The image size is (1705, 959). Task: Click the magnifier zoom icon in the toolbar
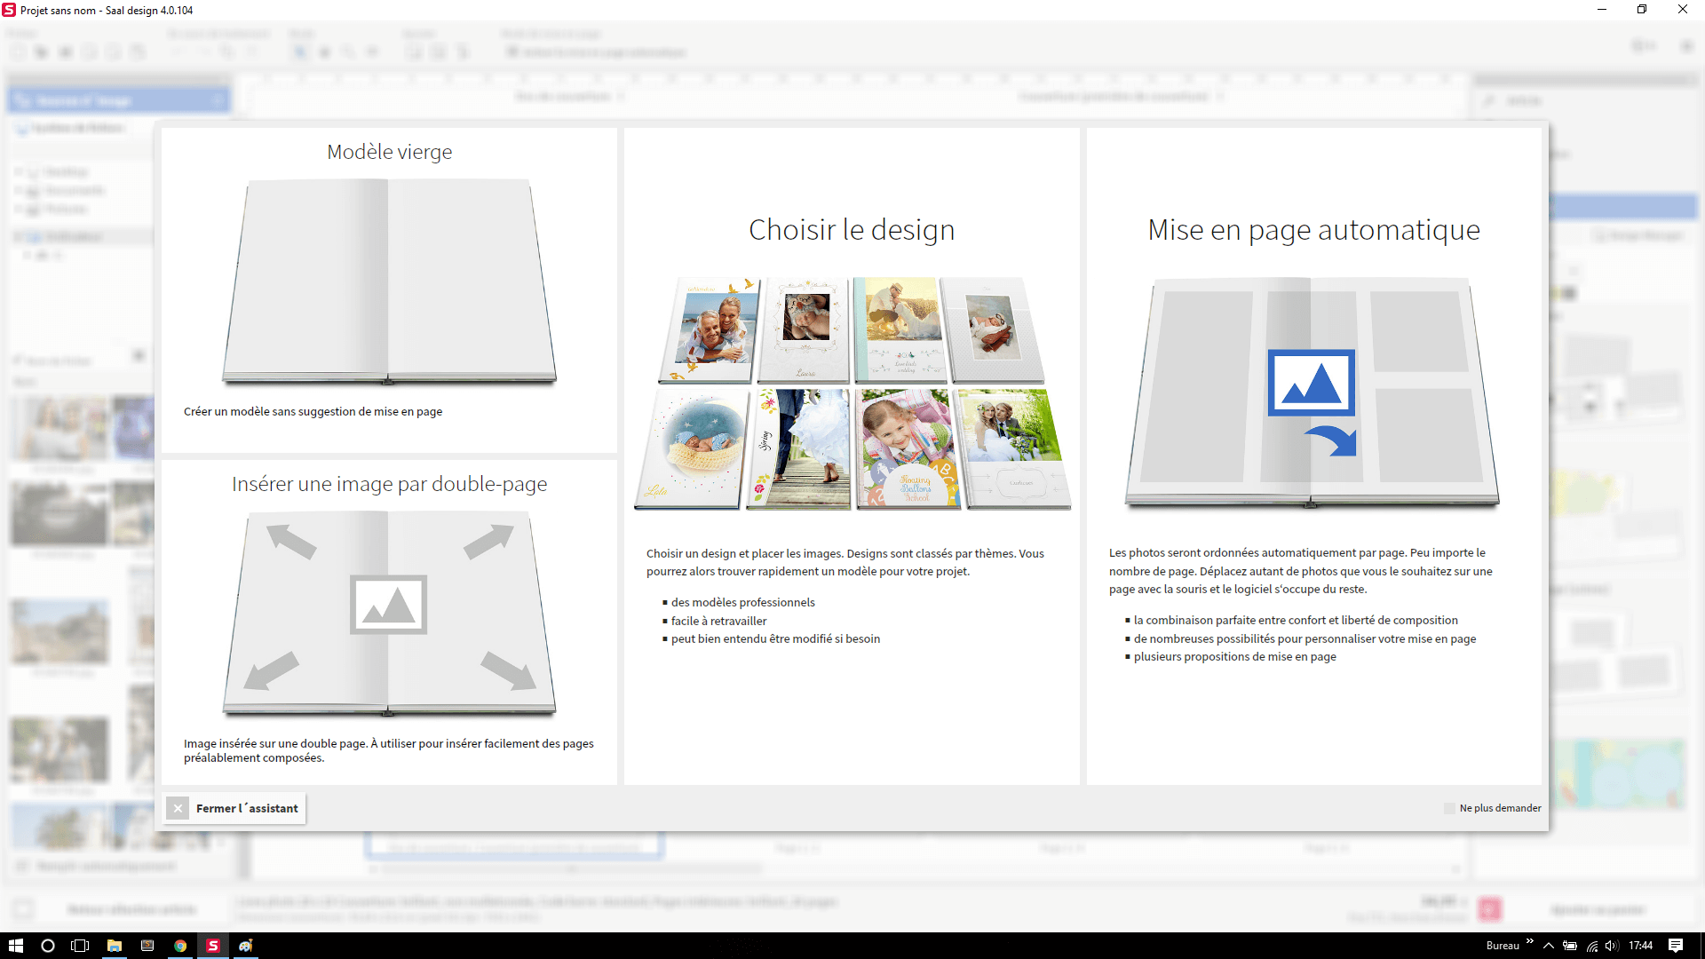pos(348,52)
